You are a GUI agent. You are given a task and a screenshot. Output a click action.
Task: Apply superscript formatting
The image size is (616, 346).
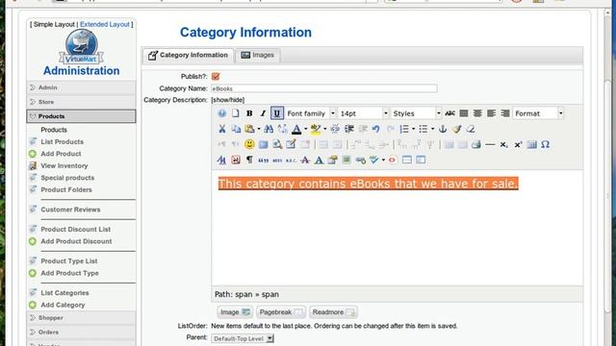(518, 144)
